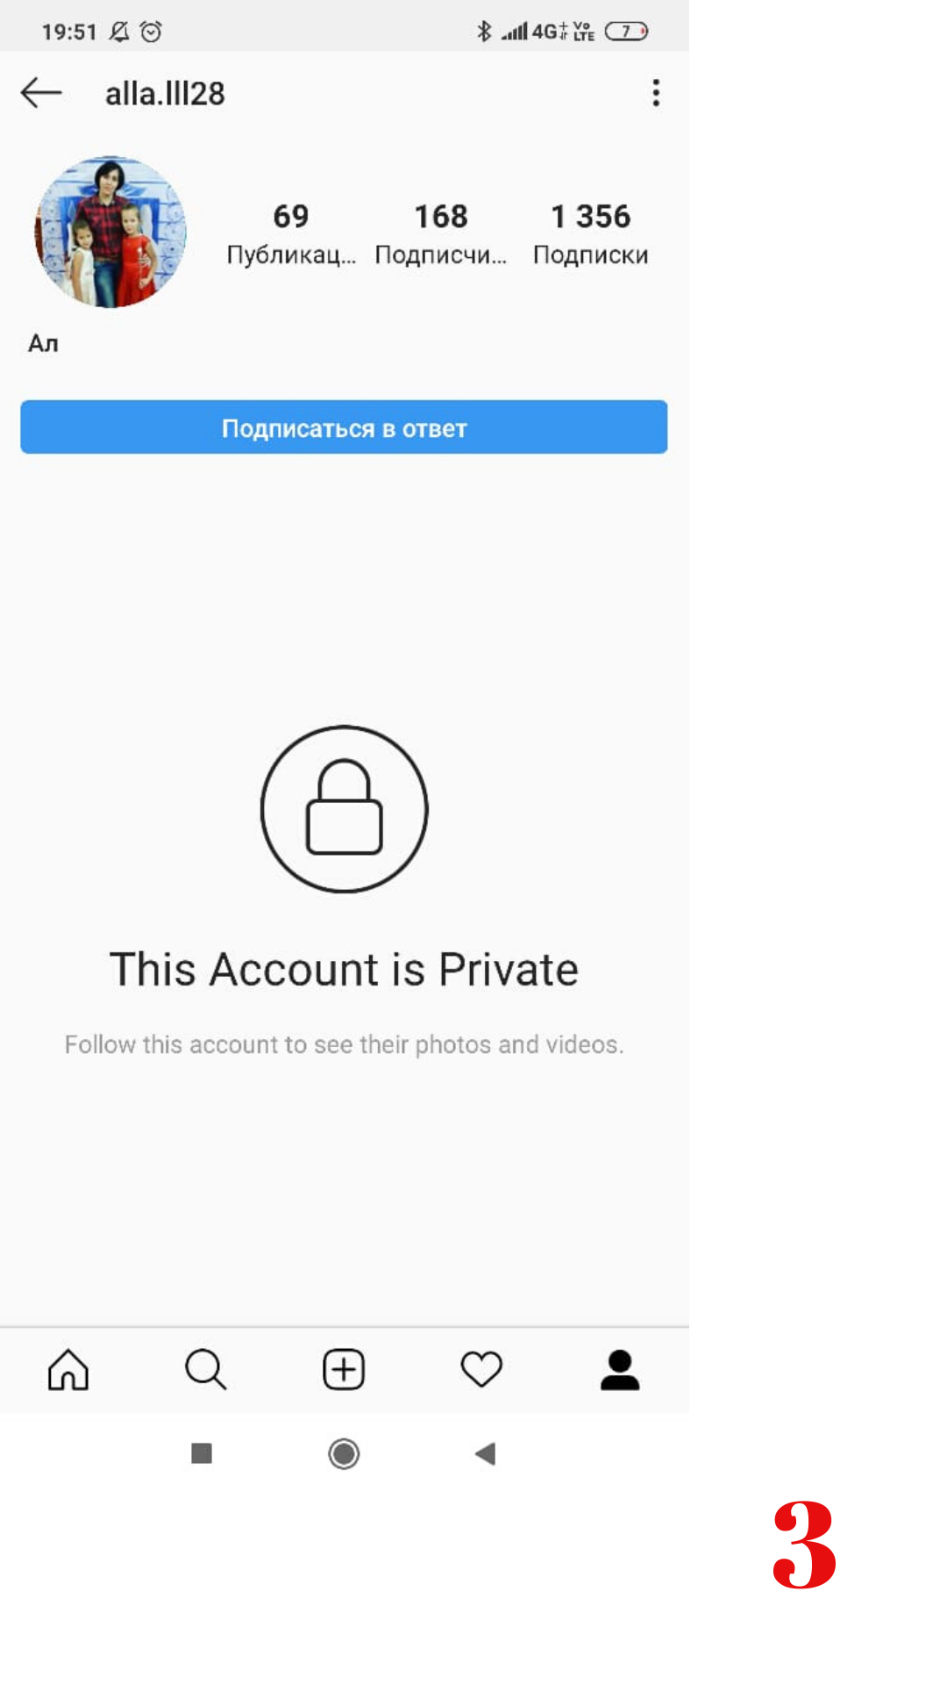Tap the back arrow icon

click(41, 92)
